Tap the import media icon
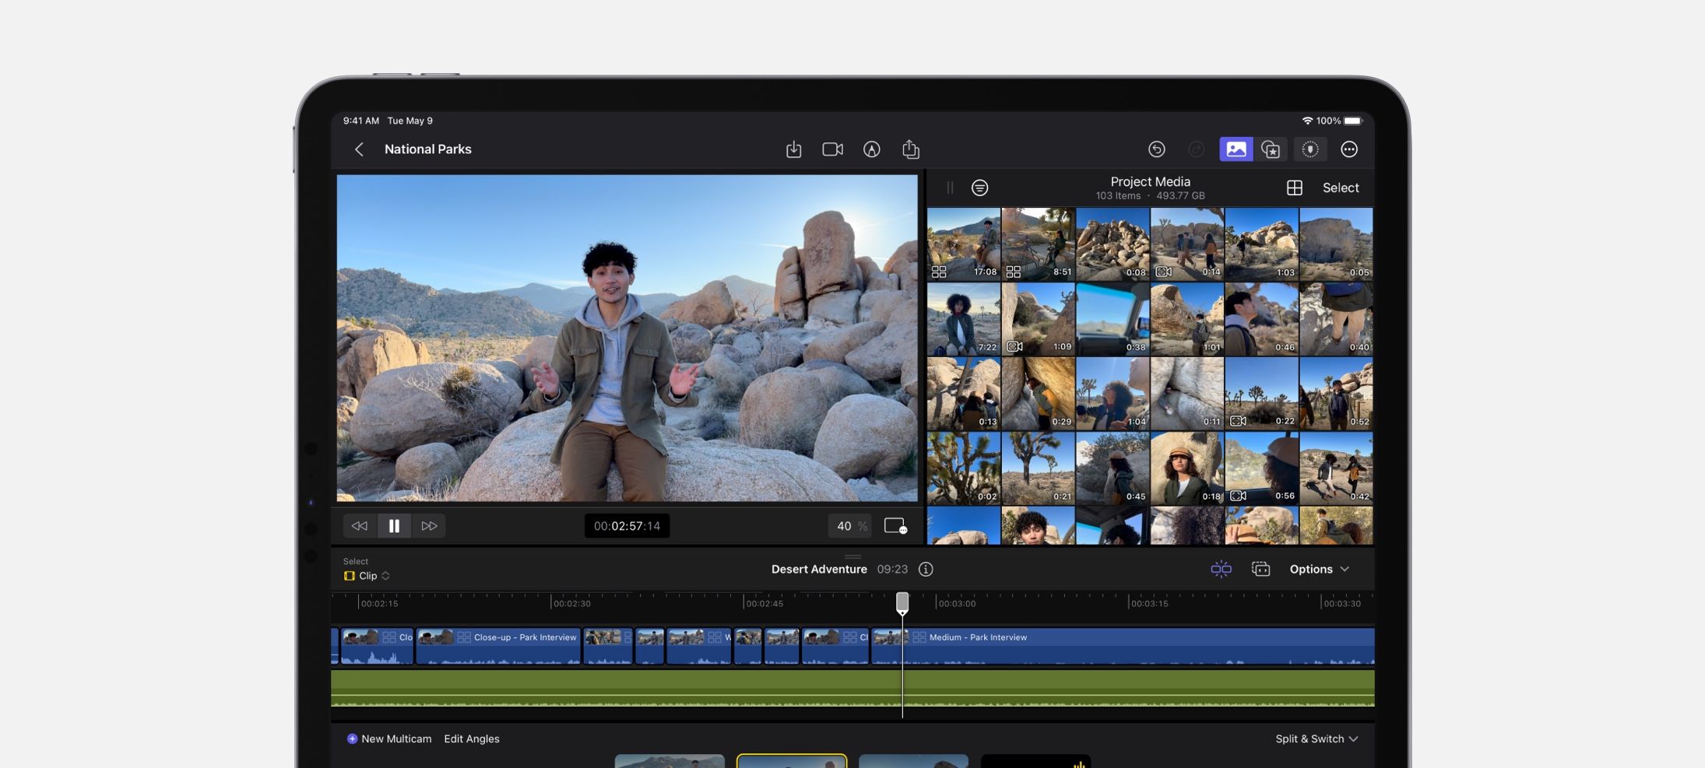This screenshot has width=1705, height=768. [793, 149]
